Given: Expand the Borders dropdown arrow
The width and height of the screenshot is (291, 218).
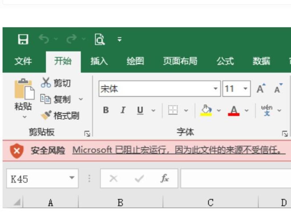Looking at the screenshot, I should click(x=186, y=110).
